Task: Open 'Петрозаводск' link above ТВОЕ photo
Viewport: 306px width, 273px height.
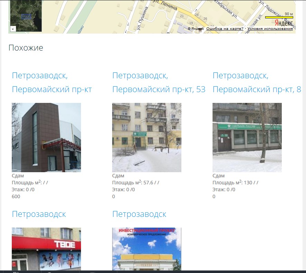Action: coord(39,214)
